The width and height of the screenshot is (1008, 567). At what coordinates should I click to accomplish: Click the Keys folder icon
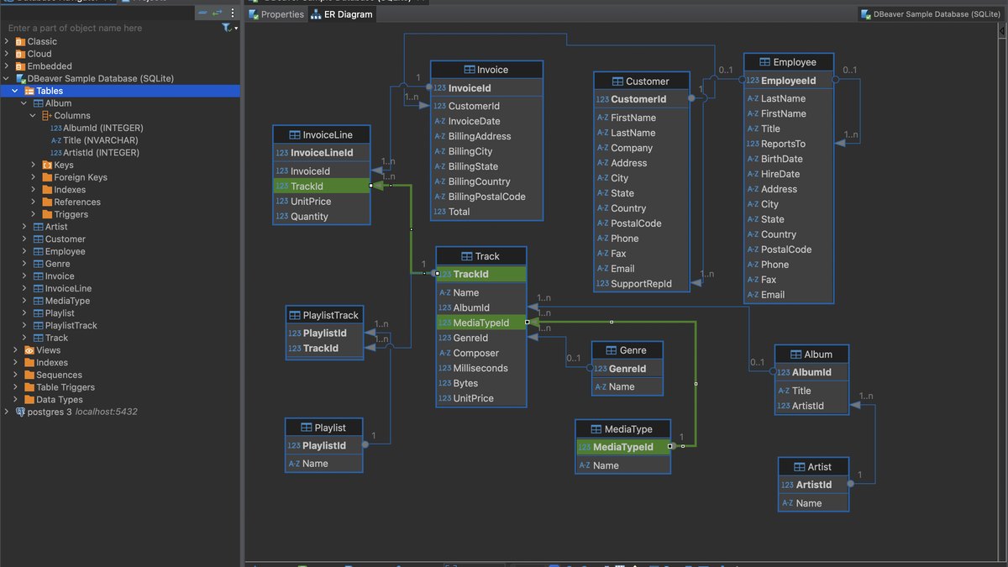pyautogui.click(x=47, y=165)
